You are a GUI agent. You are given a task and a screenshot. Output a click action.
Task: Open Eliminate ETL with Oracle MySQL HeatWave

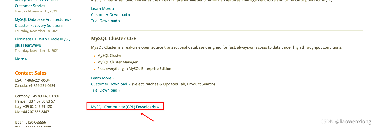43,42
